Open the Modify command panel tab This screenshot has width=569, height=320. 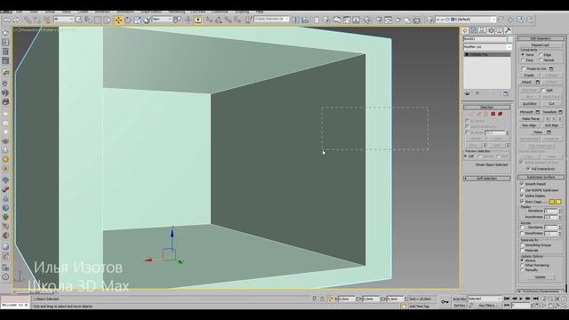(474, 30)
